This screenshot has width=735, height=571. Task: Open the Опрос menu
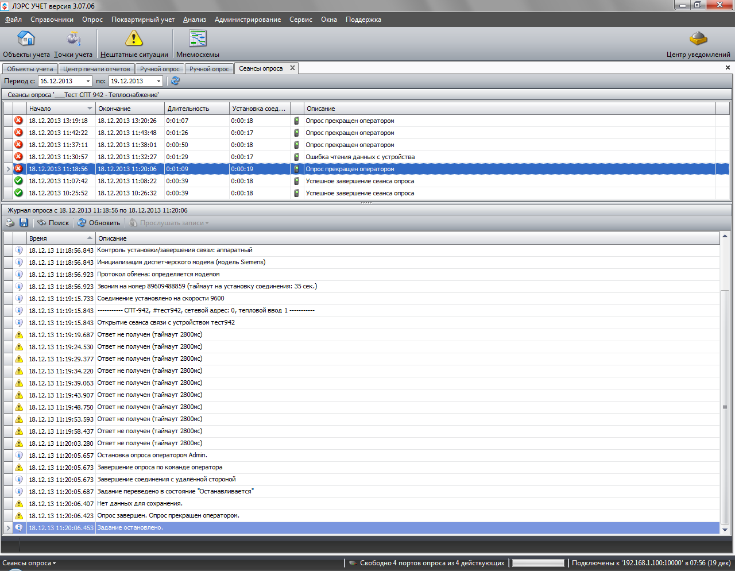click(x=92, y=20)
